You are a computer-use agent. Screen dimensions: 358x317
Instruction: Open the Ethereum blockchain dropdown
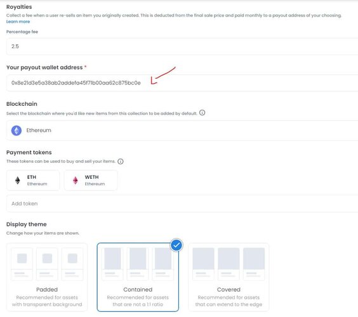pos(182,131)
